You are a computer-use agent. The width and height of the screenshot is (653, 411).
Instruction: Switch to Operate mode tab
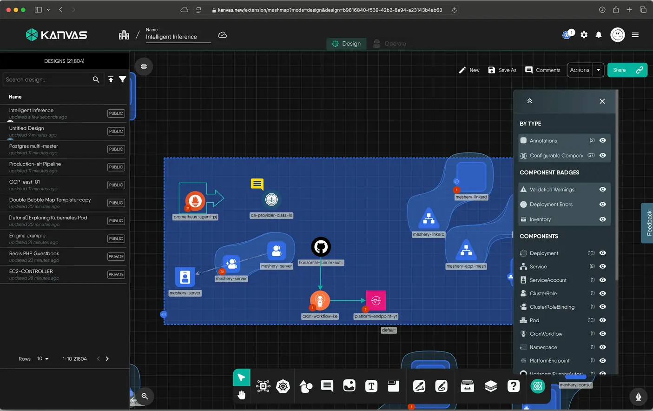(390, 44)
